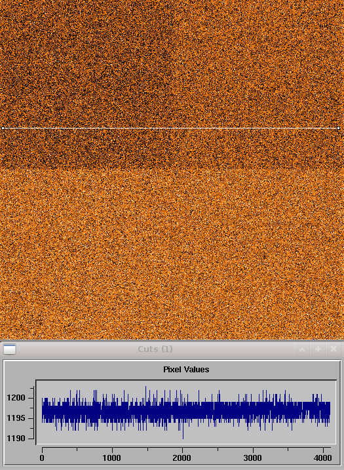Click the Pixel Values plot title
344x470 pixels.
coord(186,370)
